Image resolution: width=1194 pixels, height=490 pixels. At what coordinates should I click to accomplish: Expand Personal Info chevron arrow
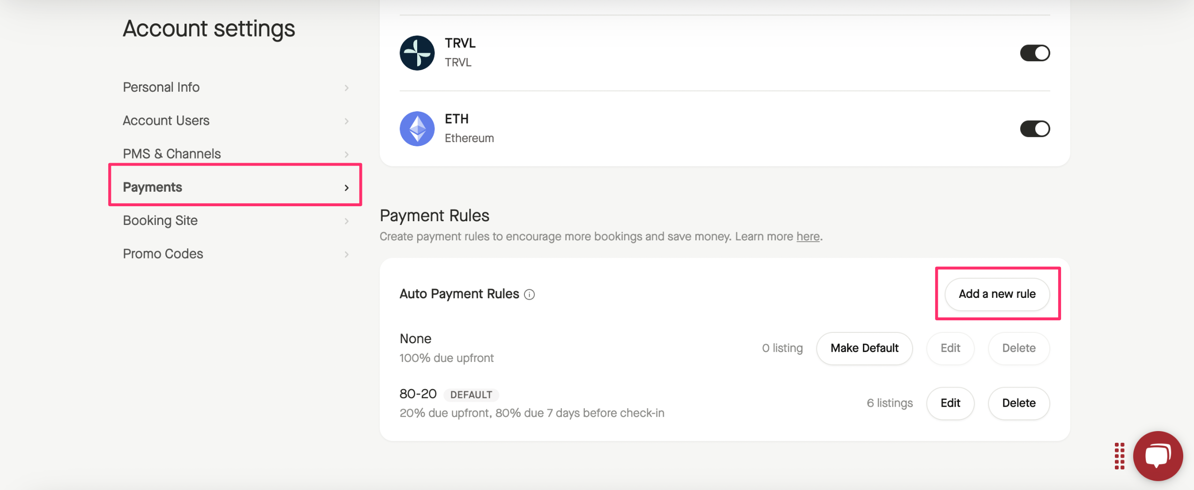coord(346,88)
